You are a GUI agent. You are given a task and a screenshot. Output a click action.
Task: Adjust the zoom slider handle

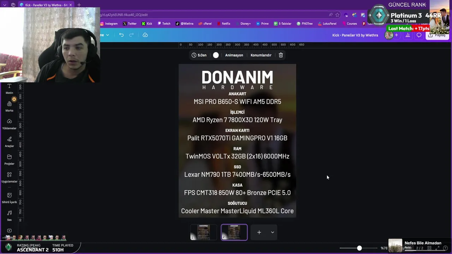coord(359,248)
